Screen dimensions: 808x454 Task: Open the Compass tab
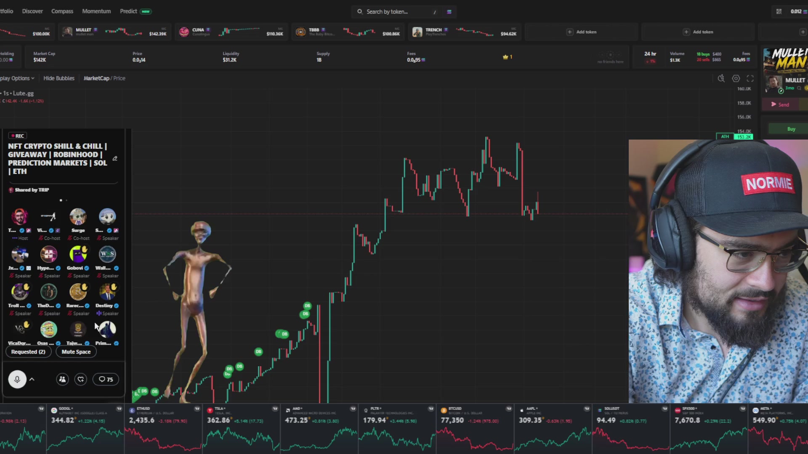62,11
